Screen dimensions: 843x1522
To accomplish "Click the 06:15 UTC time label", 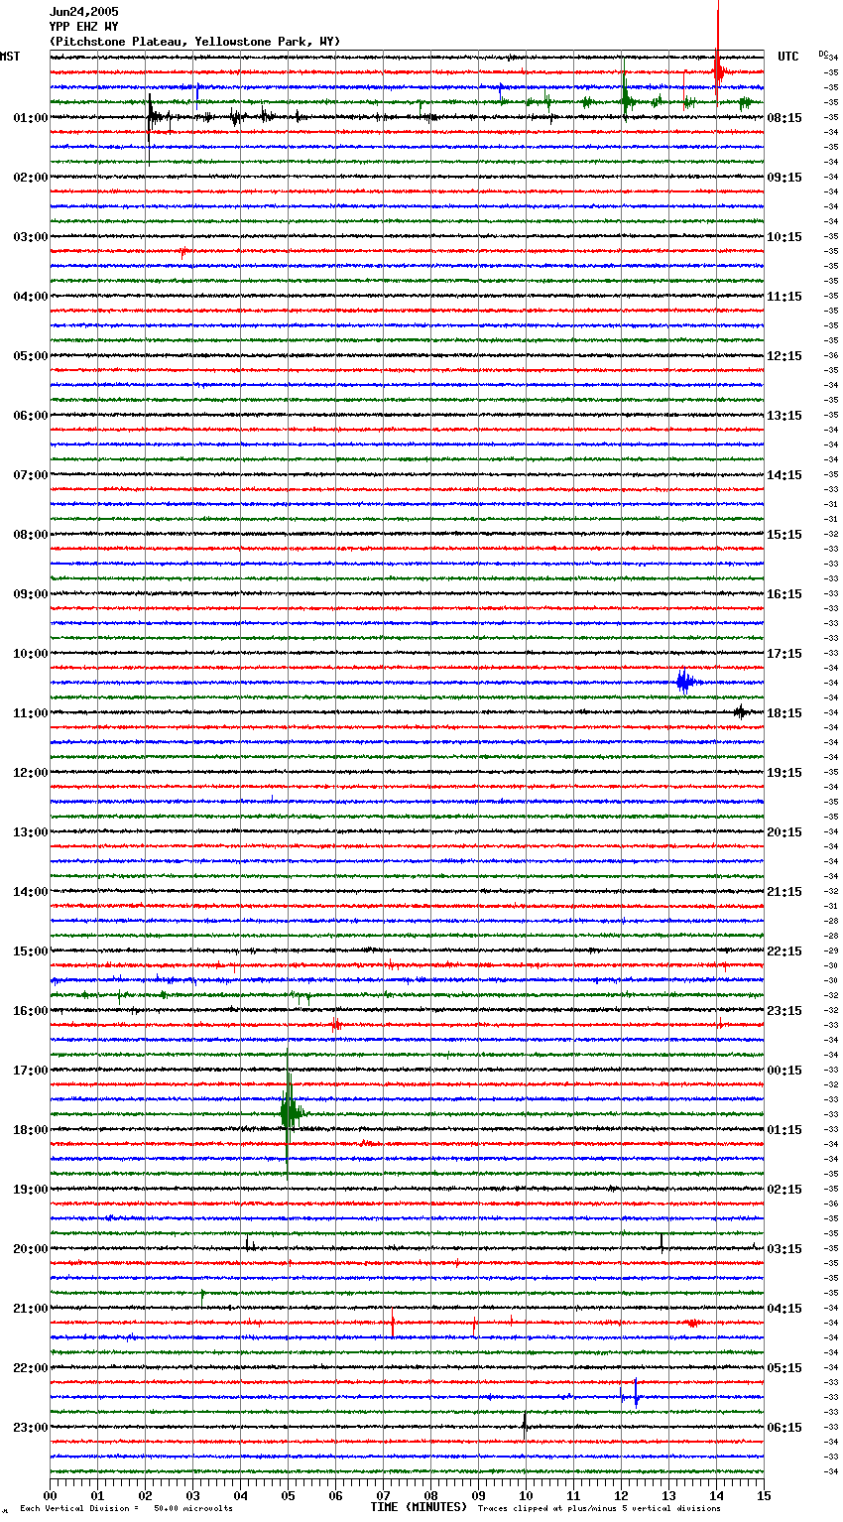I will pos(784,1428).
